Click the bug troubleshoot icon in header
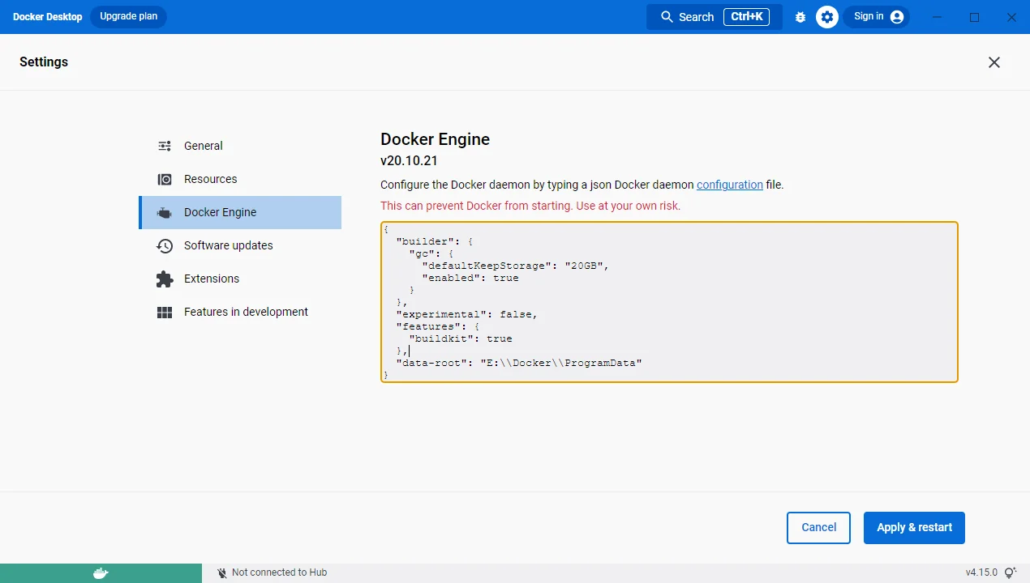The width and height of the screenshot is (1030, 583). click(x=800, y=17)
